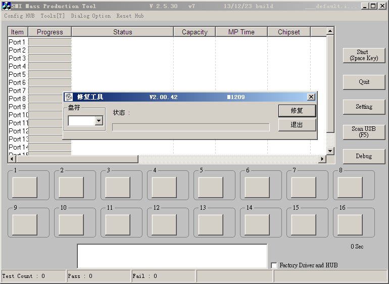
Task: Click the empty log text box
Action: [172, 256]
